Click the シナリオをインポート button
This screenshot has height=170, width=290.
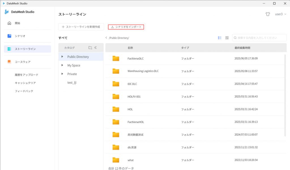126,27
